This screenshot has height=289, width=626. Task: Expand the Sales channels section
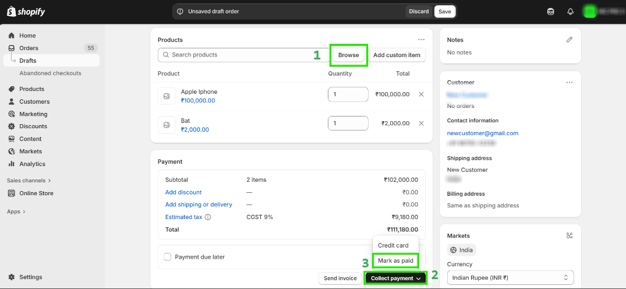point(29,181)
